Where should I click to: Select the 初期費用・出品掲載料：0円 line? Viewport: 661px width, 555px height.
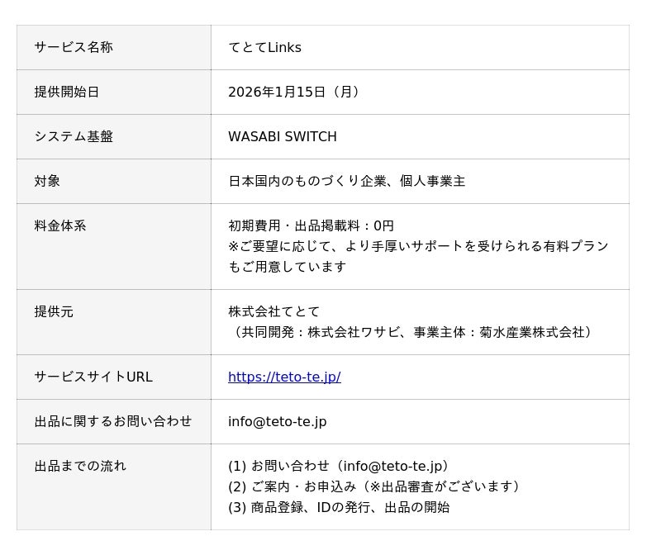(x=311, y=226)
